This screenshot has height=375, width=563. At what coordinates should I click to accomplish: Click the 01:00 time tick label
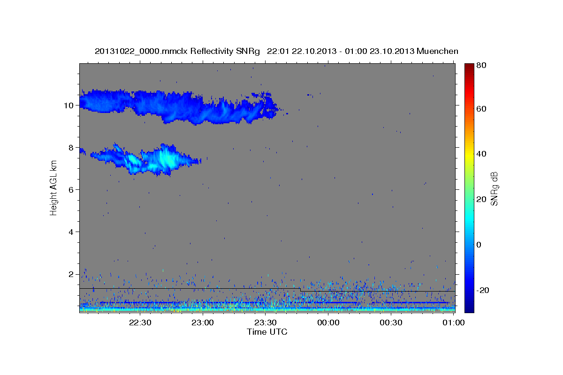454,322
